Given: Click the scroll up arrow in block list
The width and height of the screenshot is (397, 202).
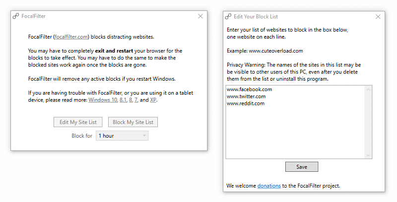Looking at the screenshot, I should point(368,89).
